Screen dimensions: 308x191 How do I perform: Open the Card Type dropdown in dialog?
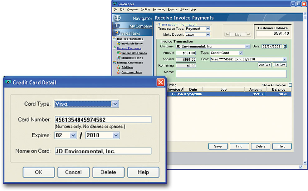(115, 104)
